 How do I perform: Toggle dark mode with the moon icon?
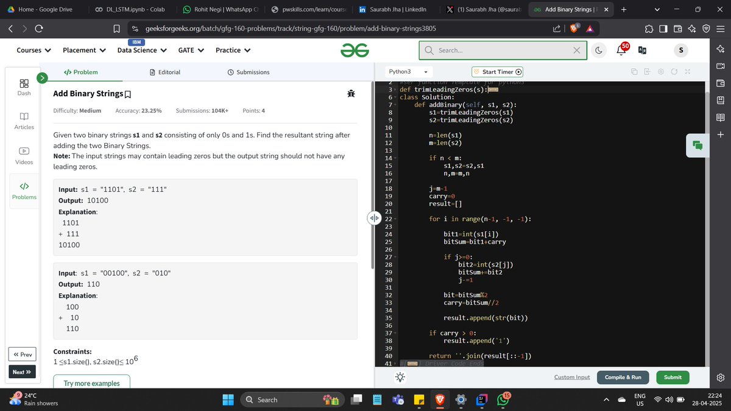point(599,50)
